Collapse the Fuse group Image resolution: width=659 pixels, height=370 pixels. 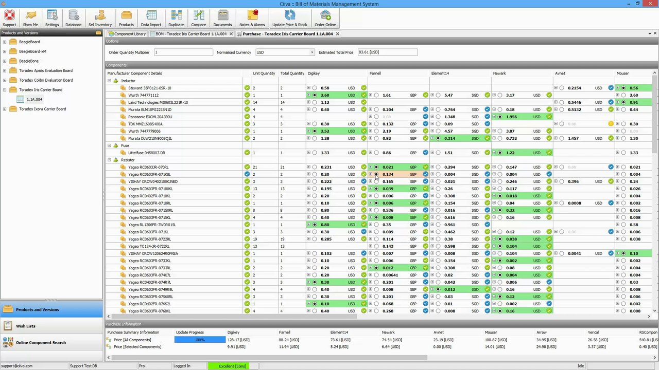[x=109, y=145]
